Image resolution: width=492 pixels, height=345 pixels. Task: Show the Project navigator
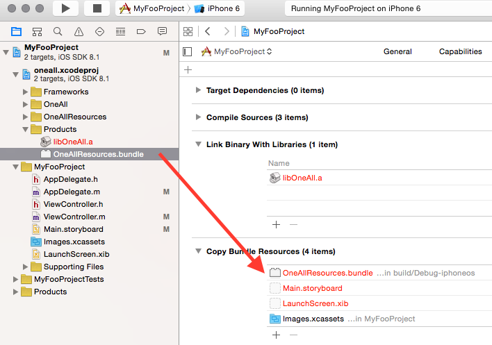point(16,31)
